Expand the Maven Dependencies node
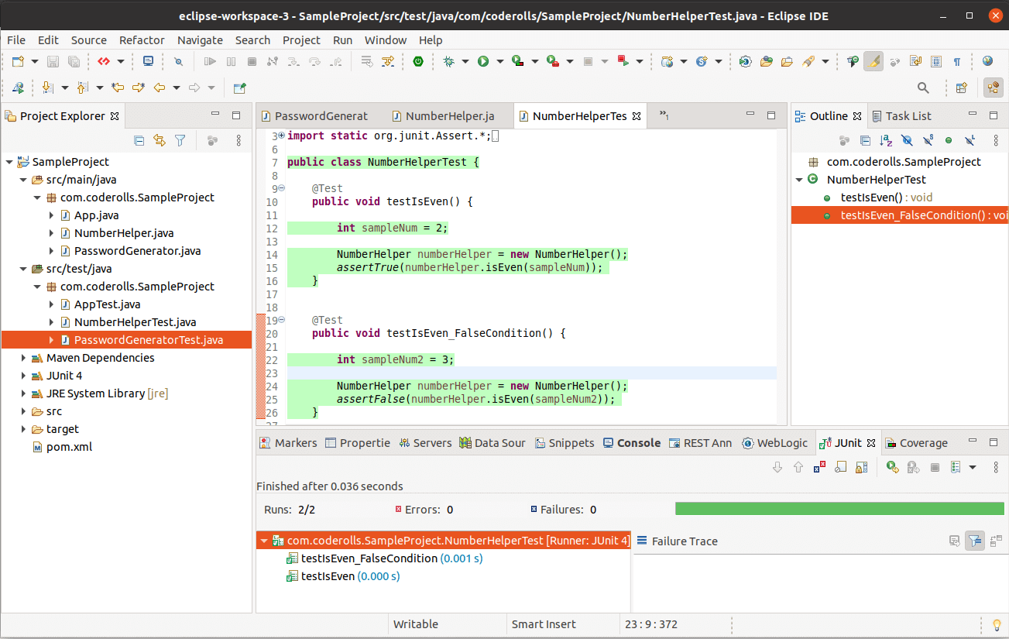1009x639 pixels. 22,357
